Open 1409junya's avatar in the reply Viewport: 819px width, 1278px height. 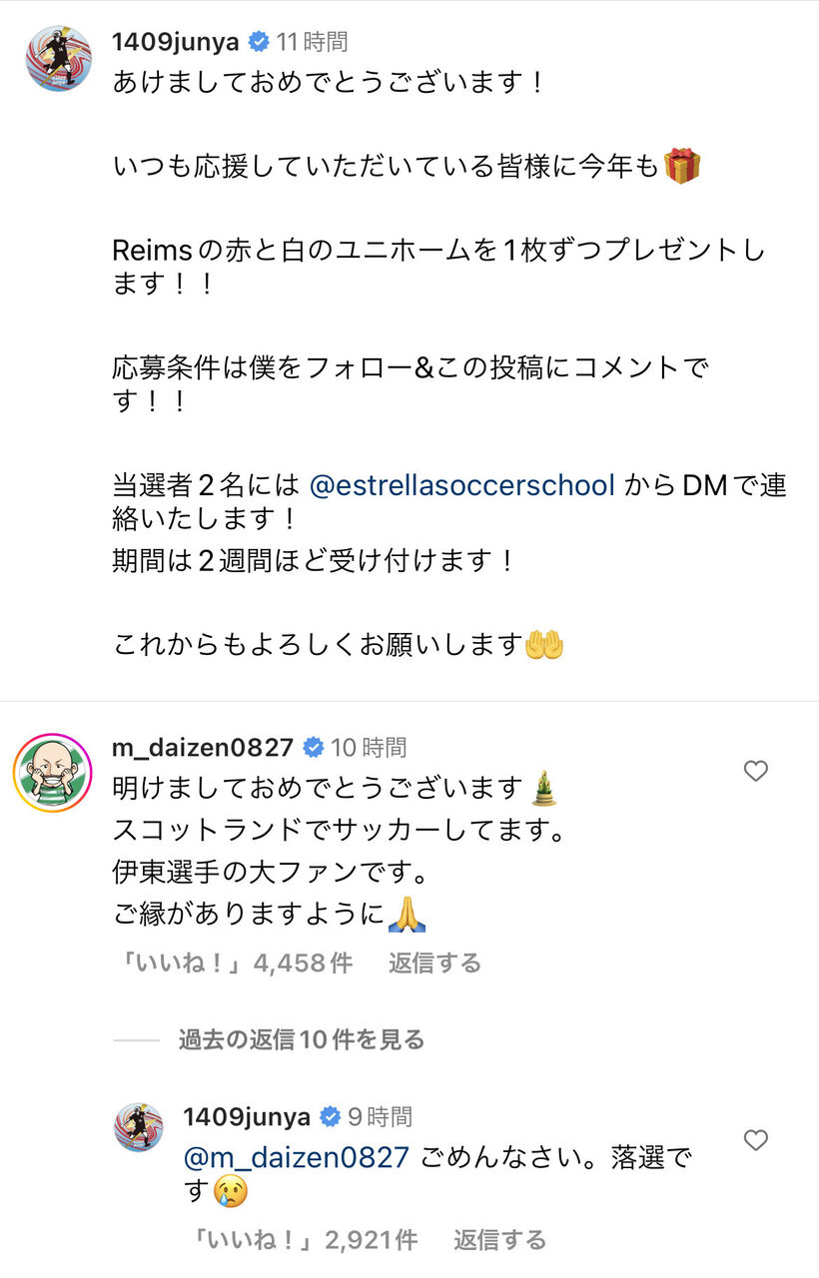pyautogui.click(x=138, y=1128)
